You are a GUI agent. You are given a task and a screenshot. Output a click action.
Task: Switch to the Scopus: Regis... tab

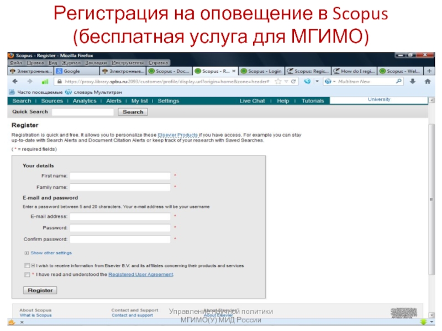pyautogui.click(x=308, y=71)
